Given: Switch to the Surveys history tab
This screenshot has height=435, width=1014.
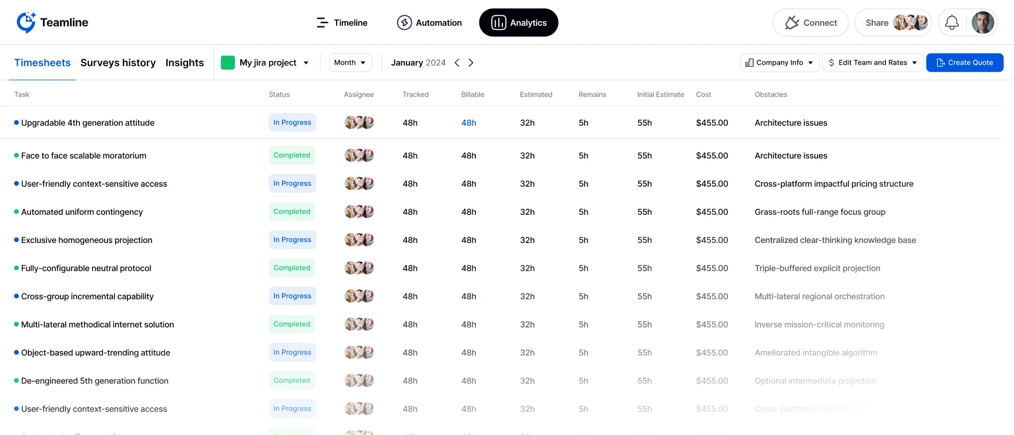Looking at the screenshot, I should (x=118, y=63).
